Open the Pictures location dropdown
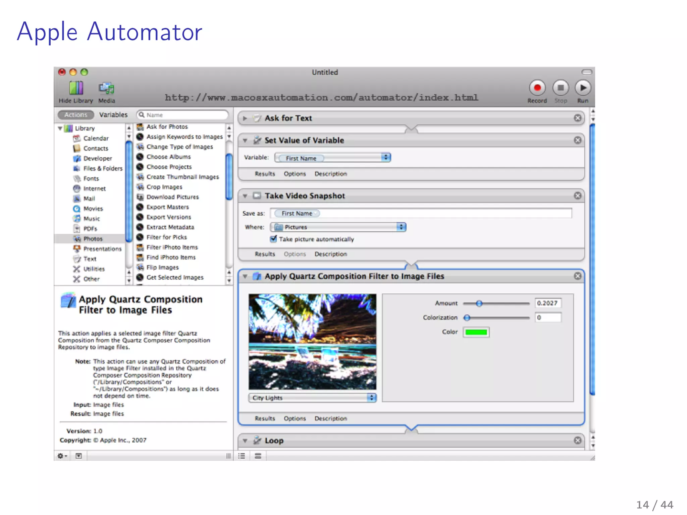 pyautogui.click(x=338, y=227)
